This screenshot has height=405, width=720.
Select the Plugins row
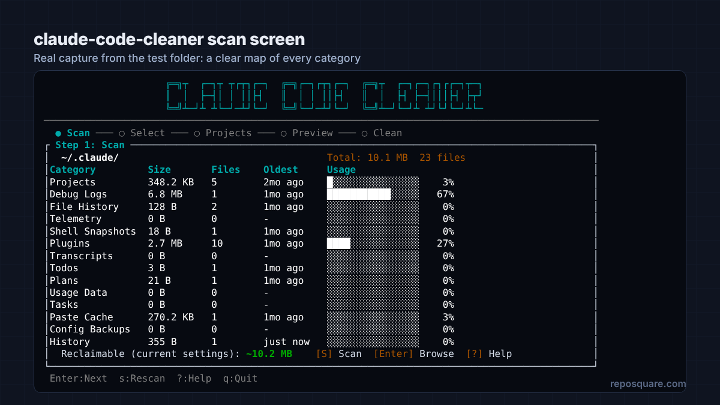(252, 244)
